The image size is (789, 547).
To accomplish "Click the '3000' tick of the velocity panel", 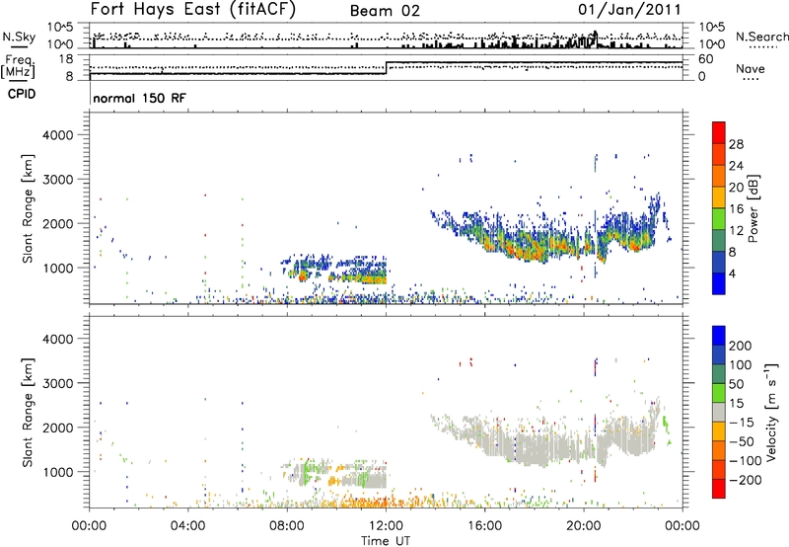I will (x=58, y=383).
